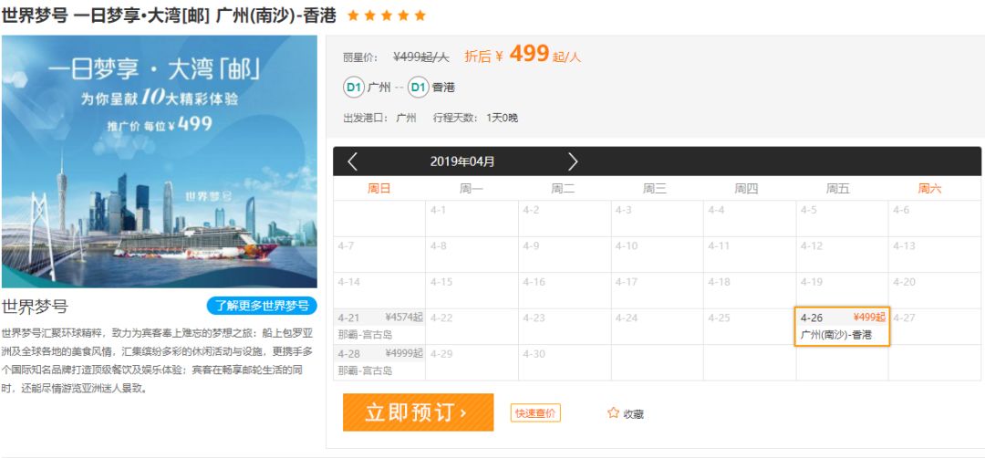Image resolution: width=985 pixels, height=458 pixels.
Task: Click calendar date 4-22
Action: tap(472, 326)
